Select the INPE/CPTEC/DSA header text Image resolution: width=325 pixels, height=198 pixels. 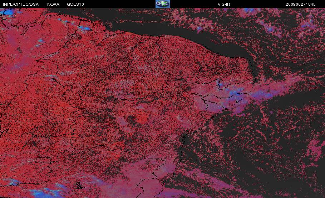click(21, 4)
